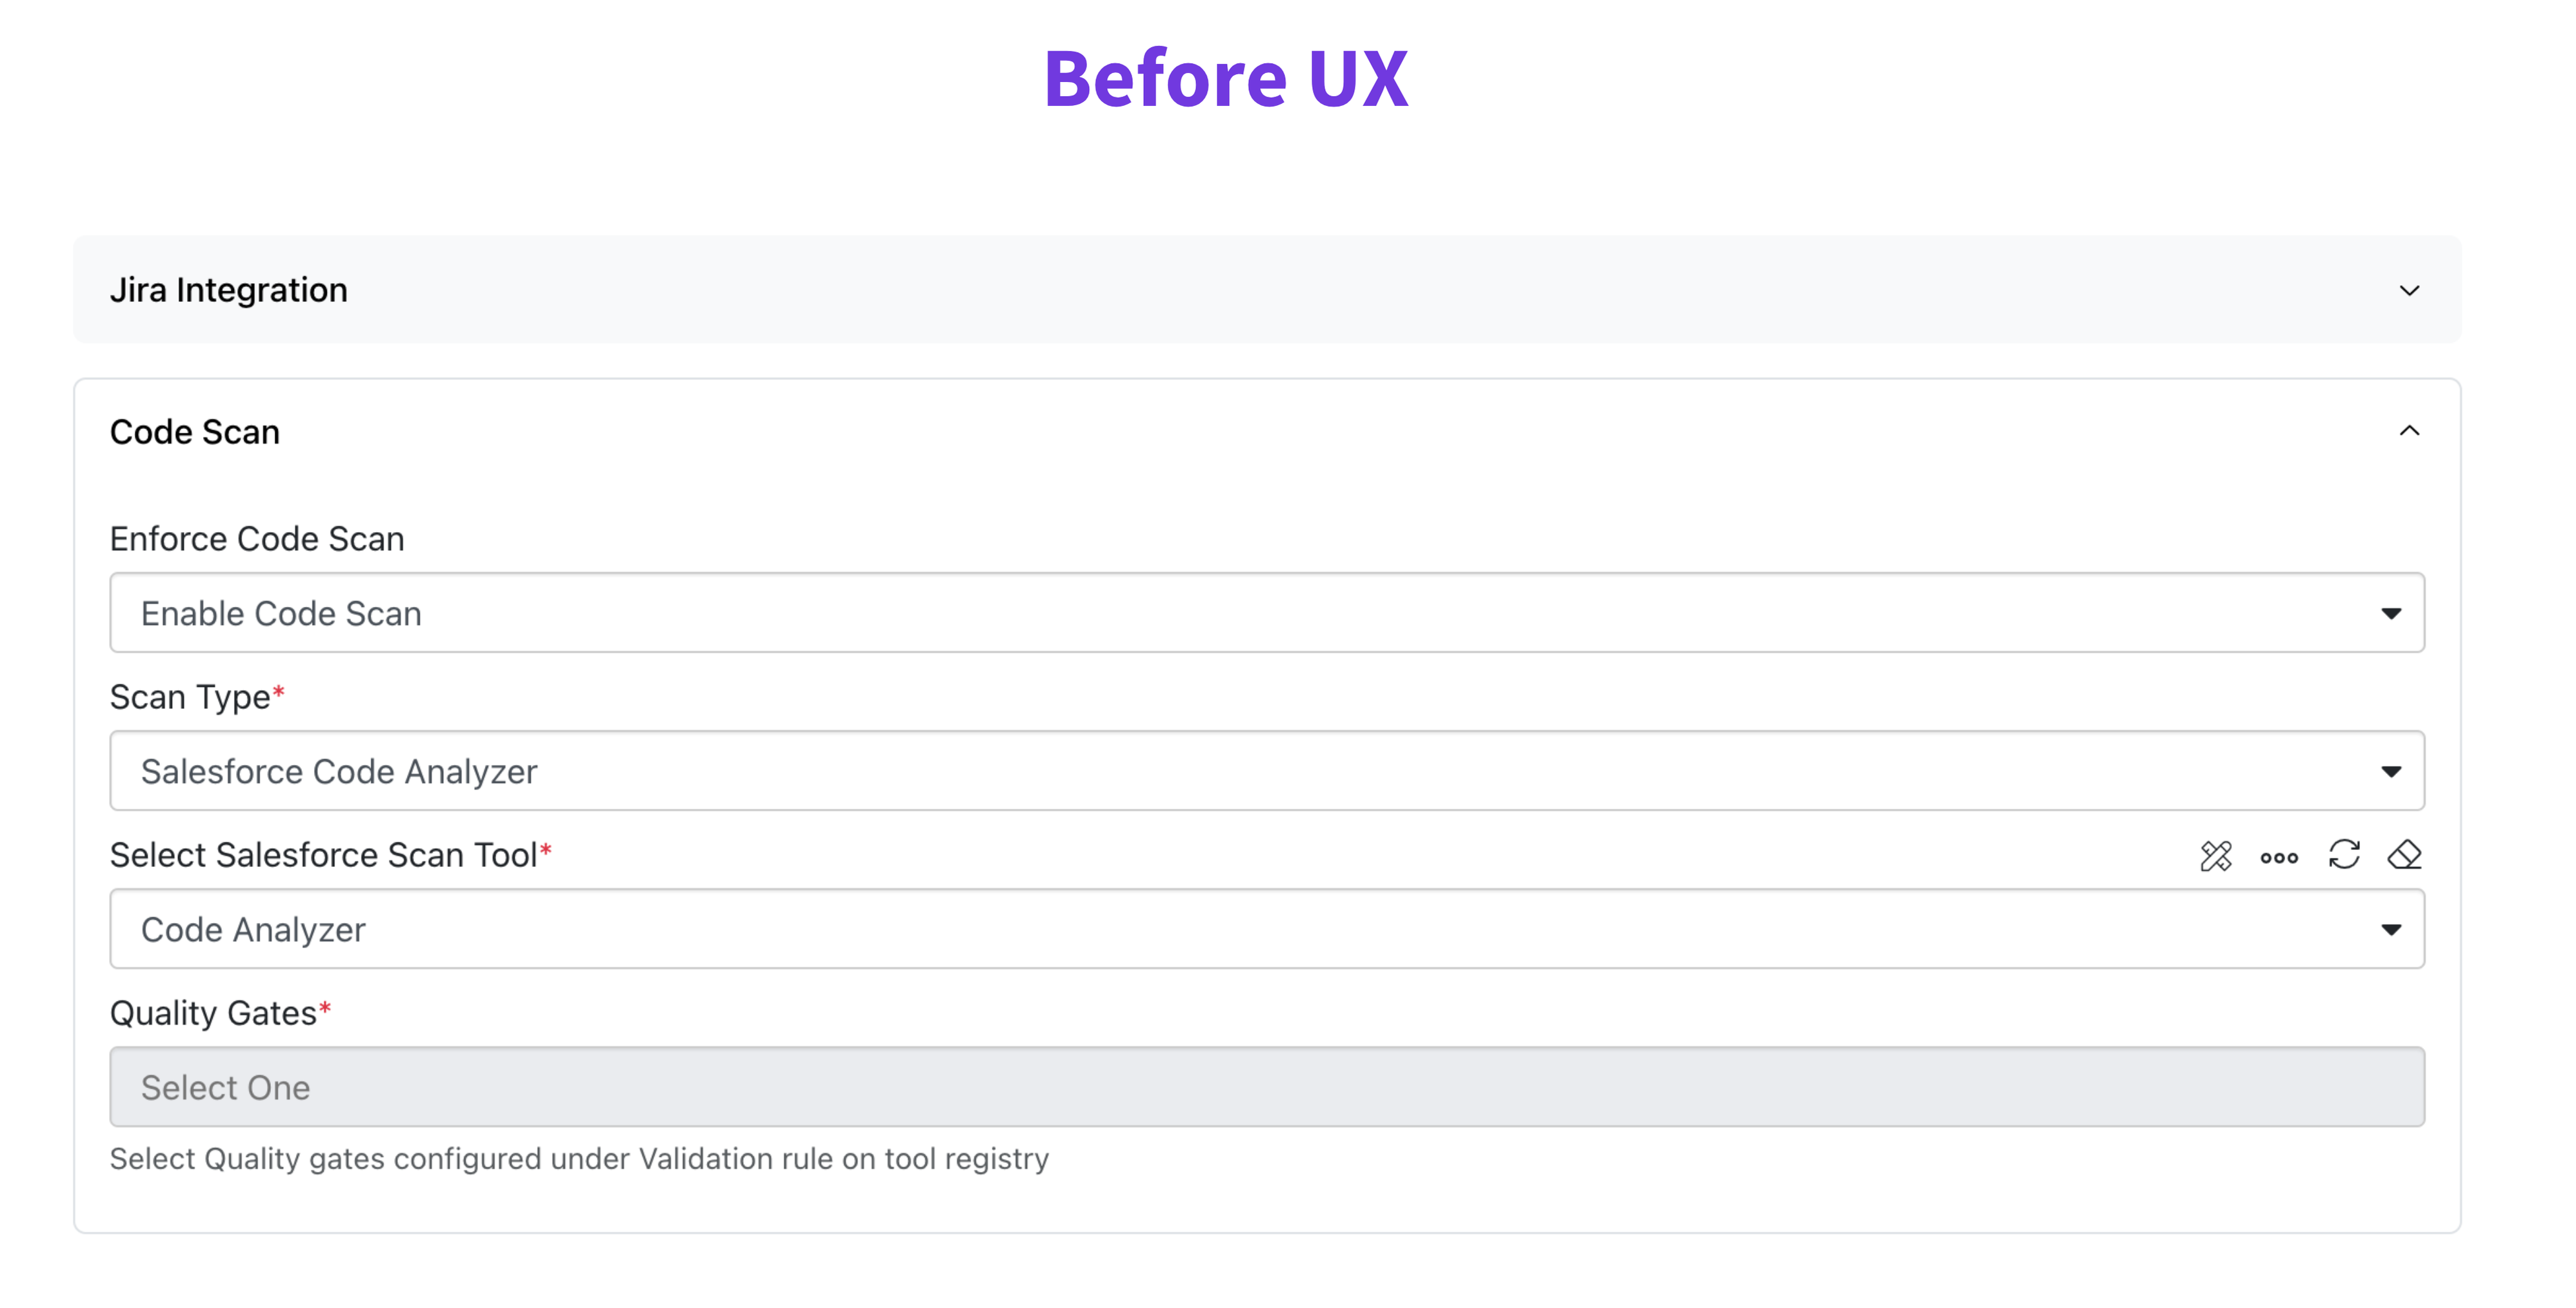Click the pencil and ruler tool icon

tap(2215, 856)
